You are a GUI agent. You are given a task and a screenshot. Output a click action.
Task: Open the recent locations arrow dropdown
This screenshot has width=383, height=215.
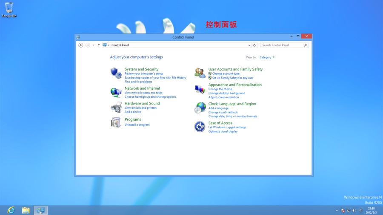(x=93, y=45)
